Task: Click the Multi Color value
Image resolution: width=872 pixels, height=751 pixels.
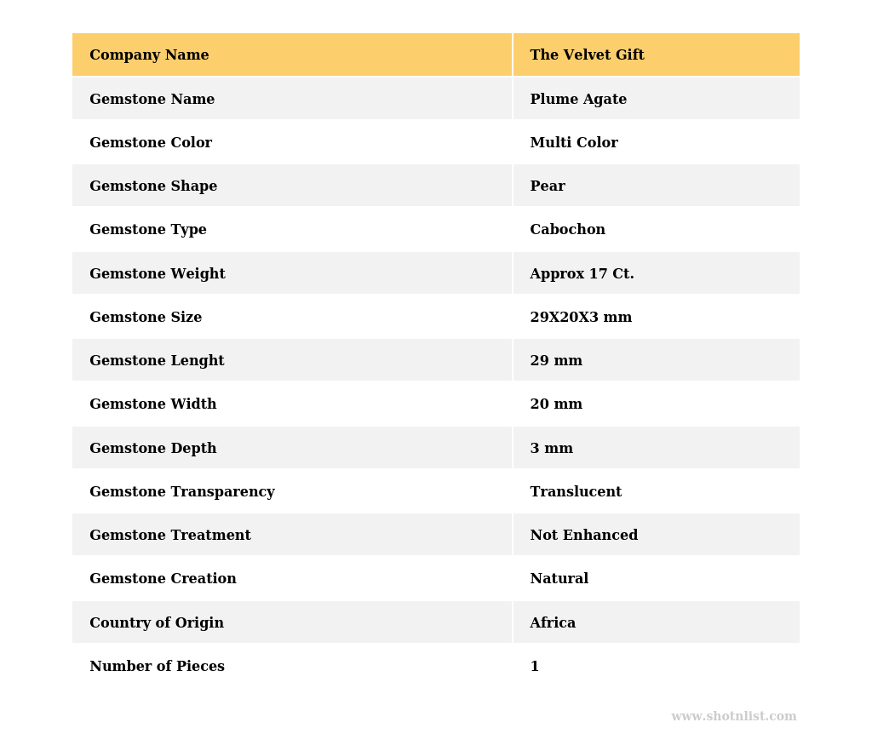Action: point(574,143)
